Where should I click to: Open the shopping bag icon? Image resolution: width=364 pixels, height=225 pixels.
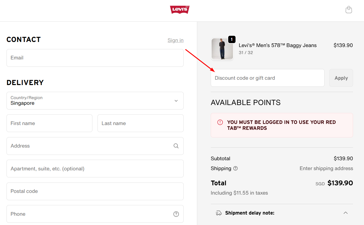pyautogui.click(x=349, y=9)
